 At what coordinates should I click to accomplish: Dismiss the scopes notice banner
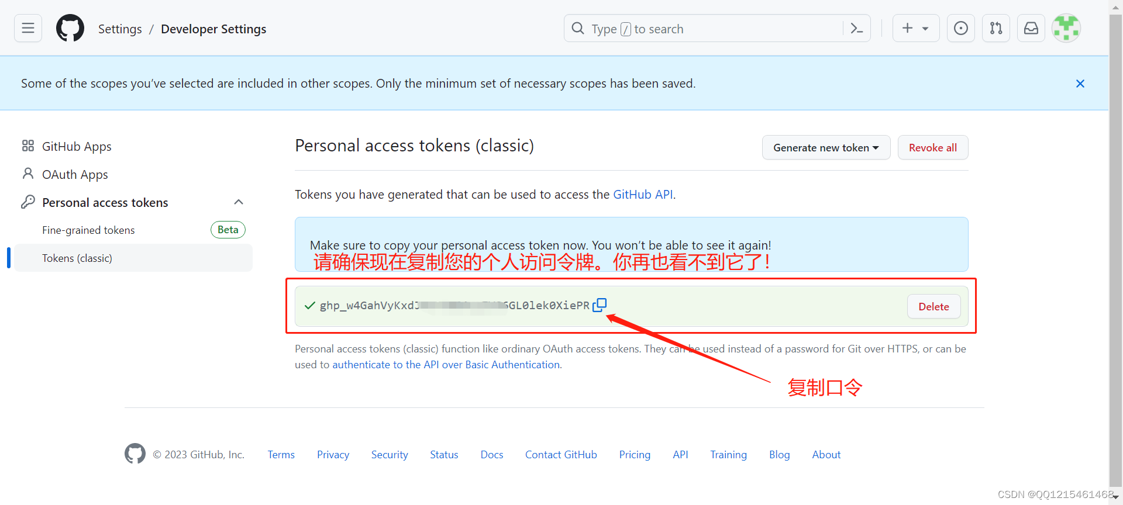point(1080,84)
